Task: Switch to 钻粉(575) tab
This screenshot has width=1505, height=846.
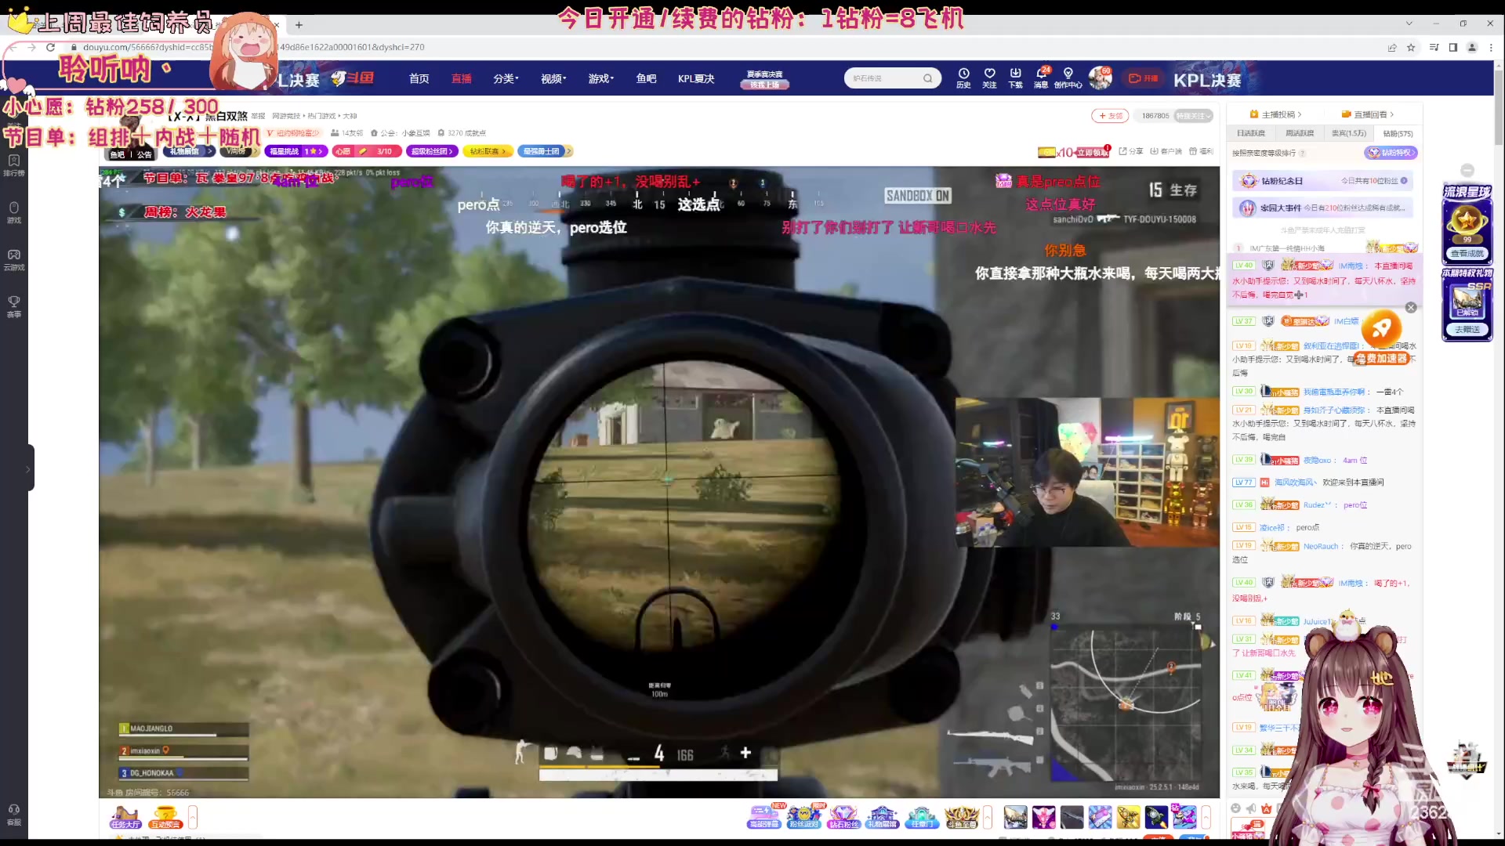Action: point(1398,133)
